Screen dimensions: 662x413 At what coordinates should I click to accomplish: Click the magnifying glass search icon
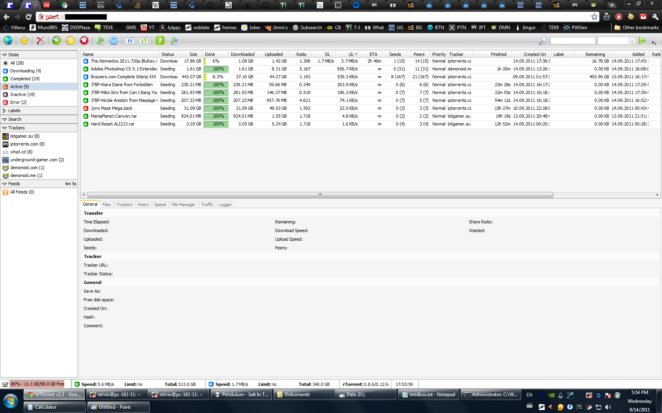point(543,41)
